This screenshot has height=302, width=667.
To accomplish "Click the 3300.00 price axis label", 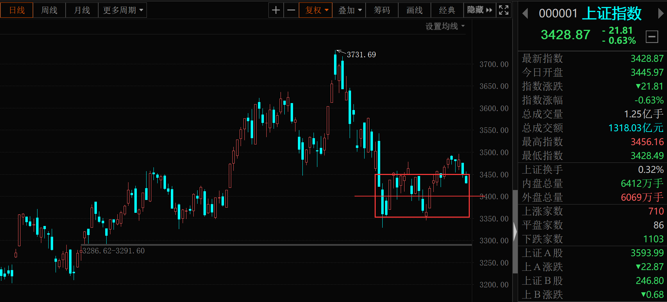I will [x=494, y=241].
